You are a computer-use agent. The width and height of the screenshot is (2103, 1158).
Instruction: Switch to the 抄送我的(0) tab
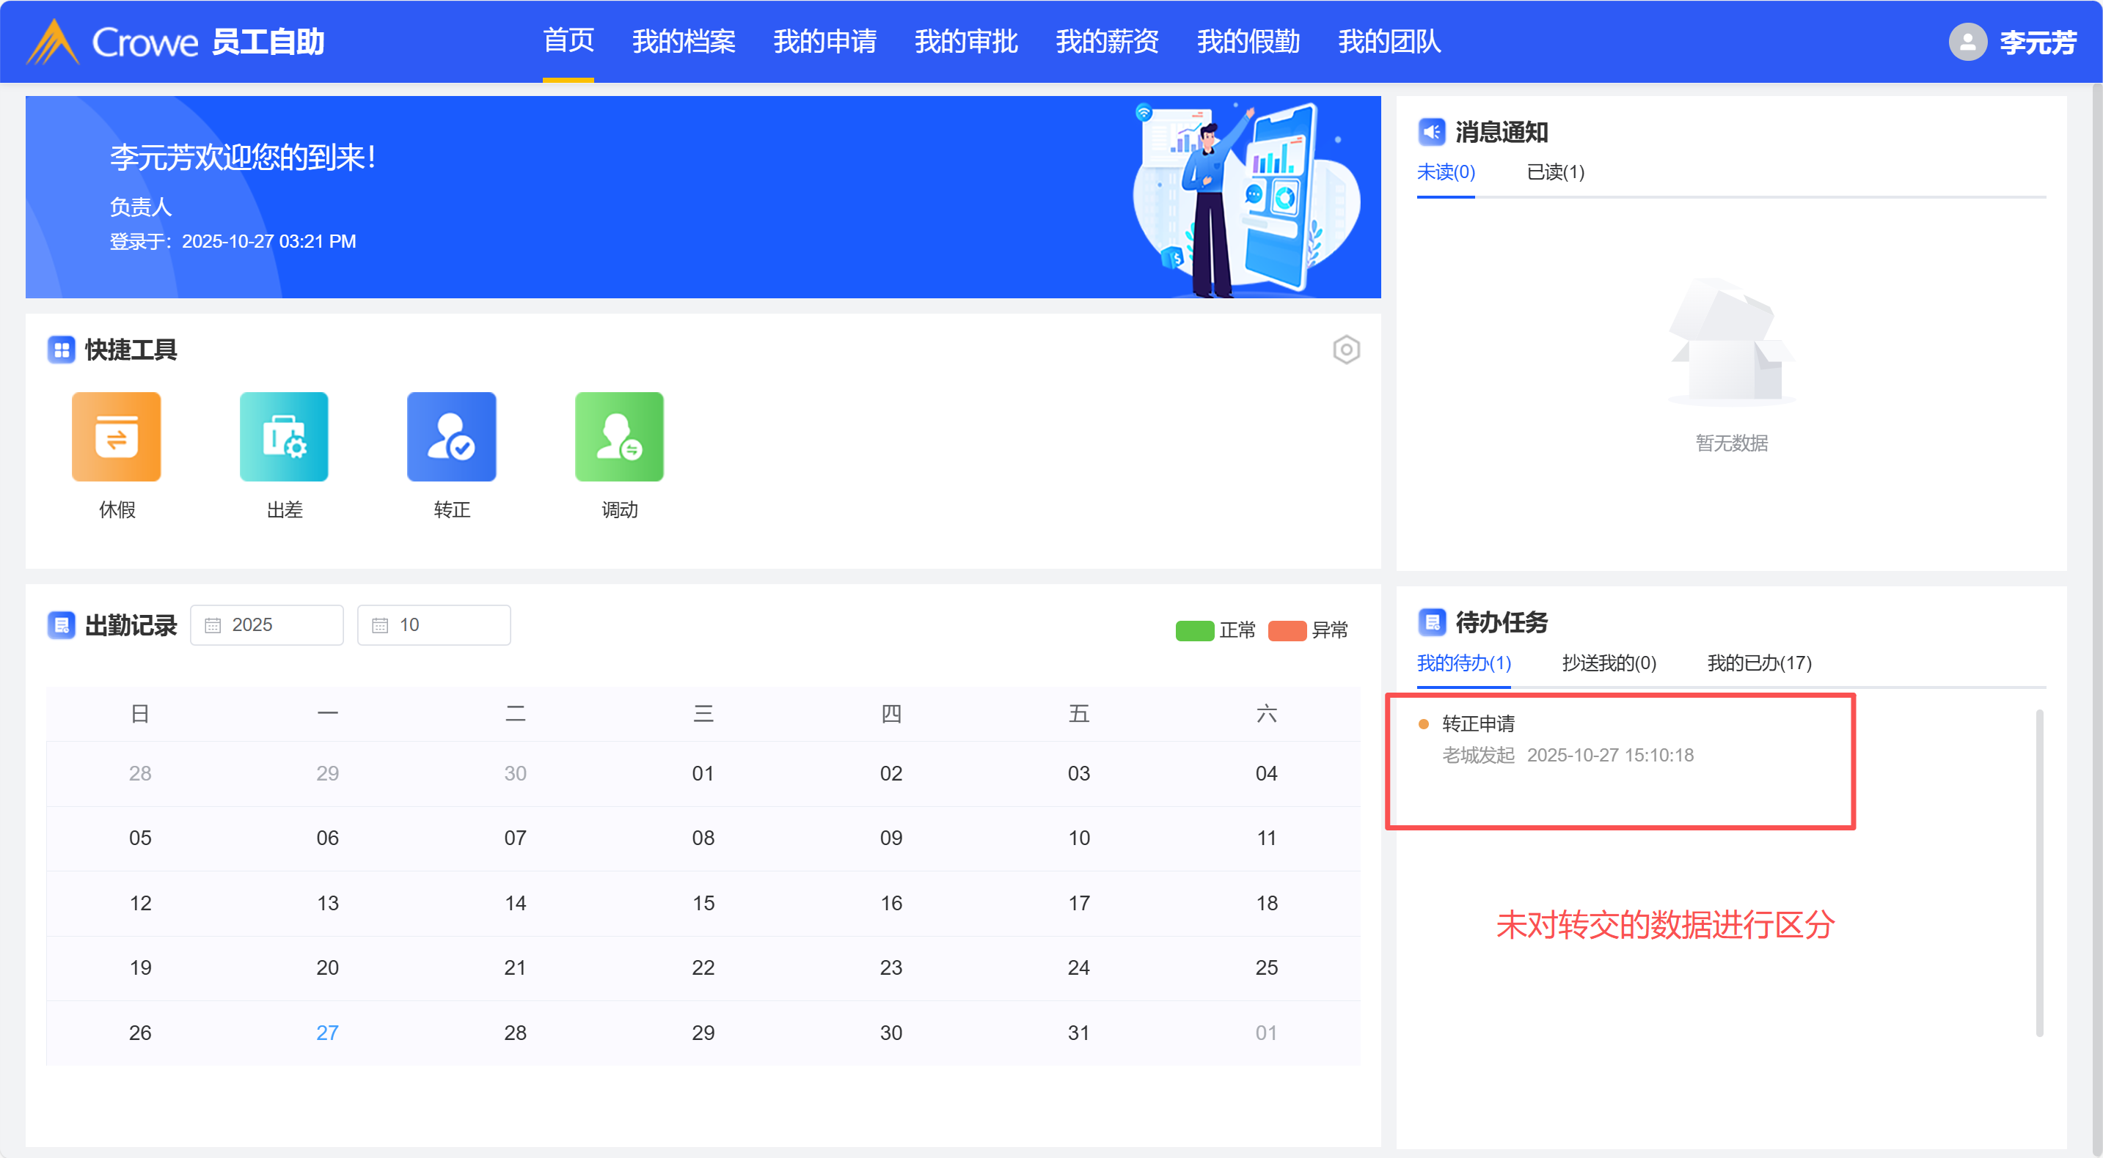1609,663
